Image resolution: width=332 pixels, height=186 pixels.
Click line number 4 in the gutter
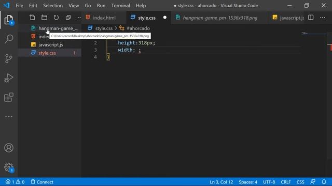(x=95, y=57)
